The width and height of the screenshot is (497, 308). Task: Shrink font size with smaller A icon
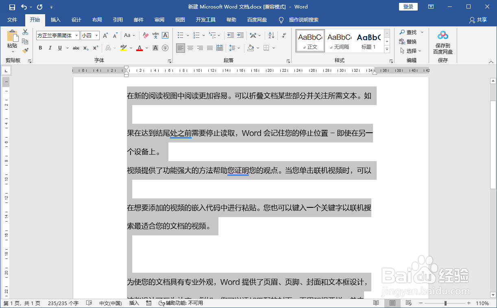(115, 36)
